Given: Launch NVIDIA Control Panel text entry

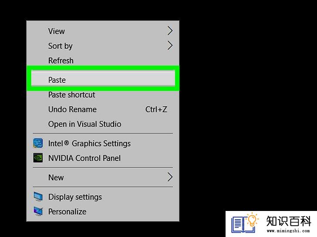Looking at the screenshot, I should tap(84, 158).
